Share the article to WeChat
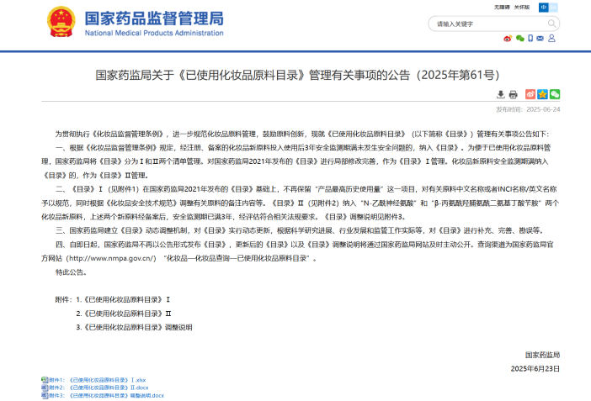Viewport: 591px width, 401px height. tap(555, 94)
